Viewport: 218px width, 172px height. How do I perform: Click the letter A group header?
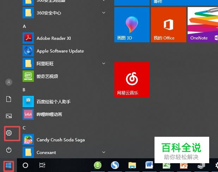pyautogui.click(x=24, y=26)
